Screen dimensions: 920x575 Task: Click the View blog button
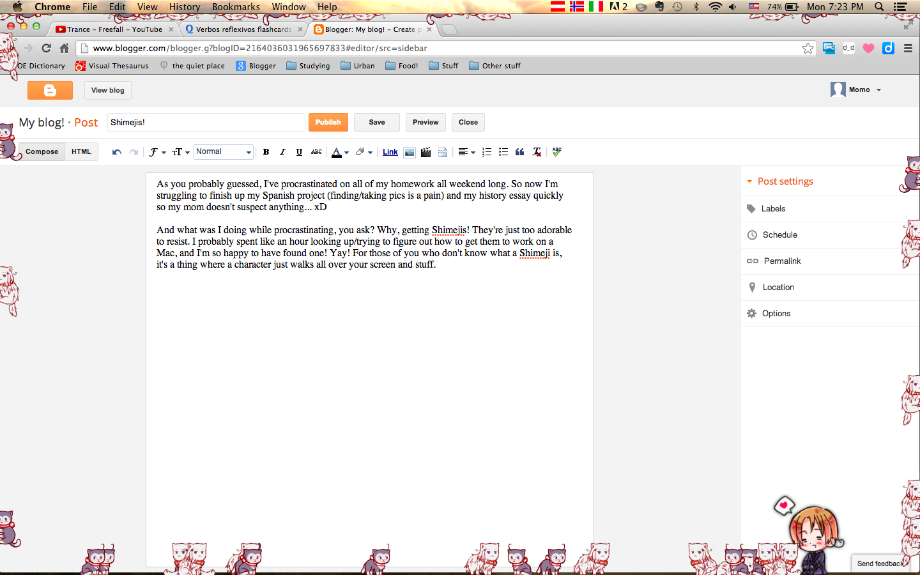point(108,90)
